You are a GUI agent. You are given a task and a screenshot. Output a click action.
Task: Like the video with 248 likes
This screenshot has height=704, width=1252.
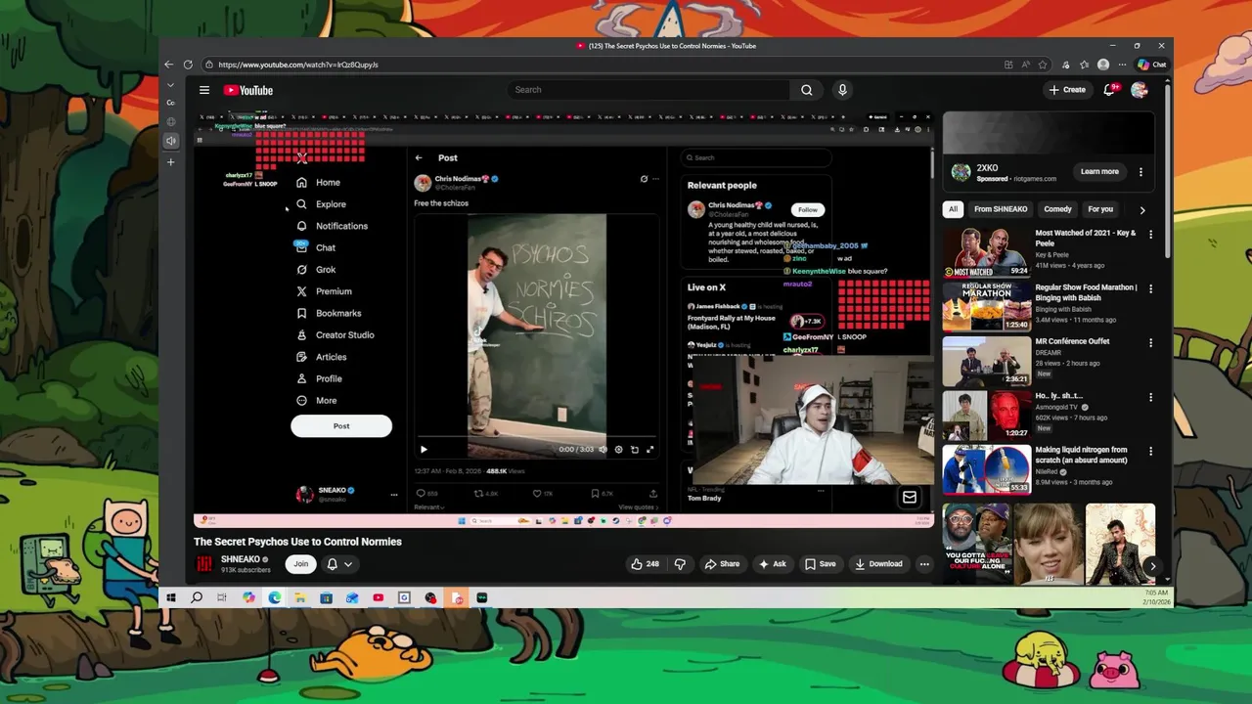pos(645,564)
